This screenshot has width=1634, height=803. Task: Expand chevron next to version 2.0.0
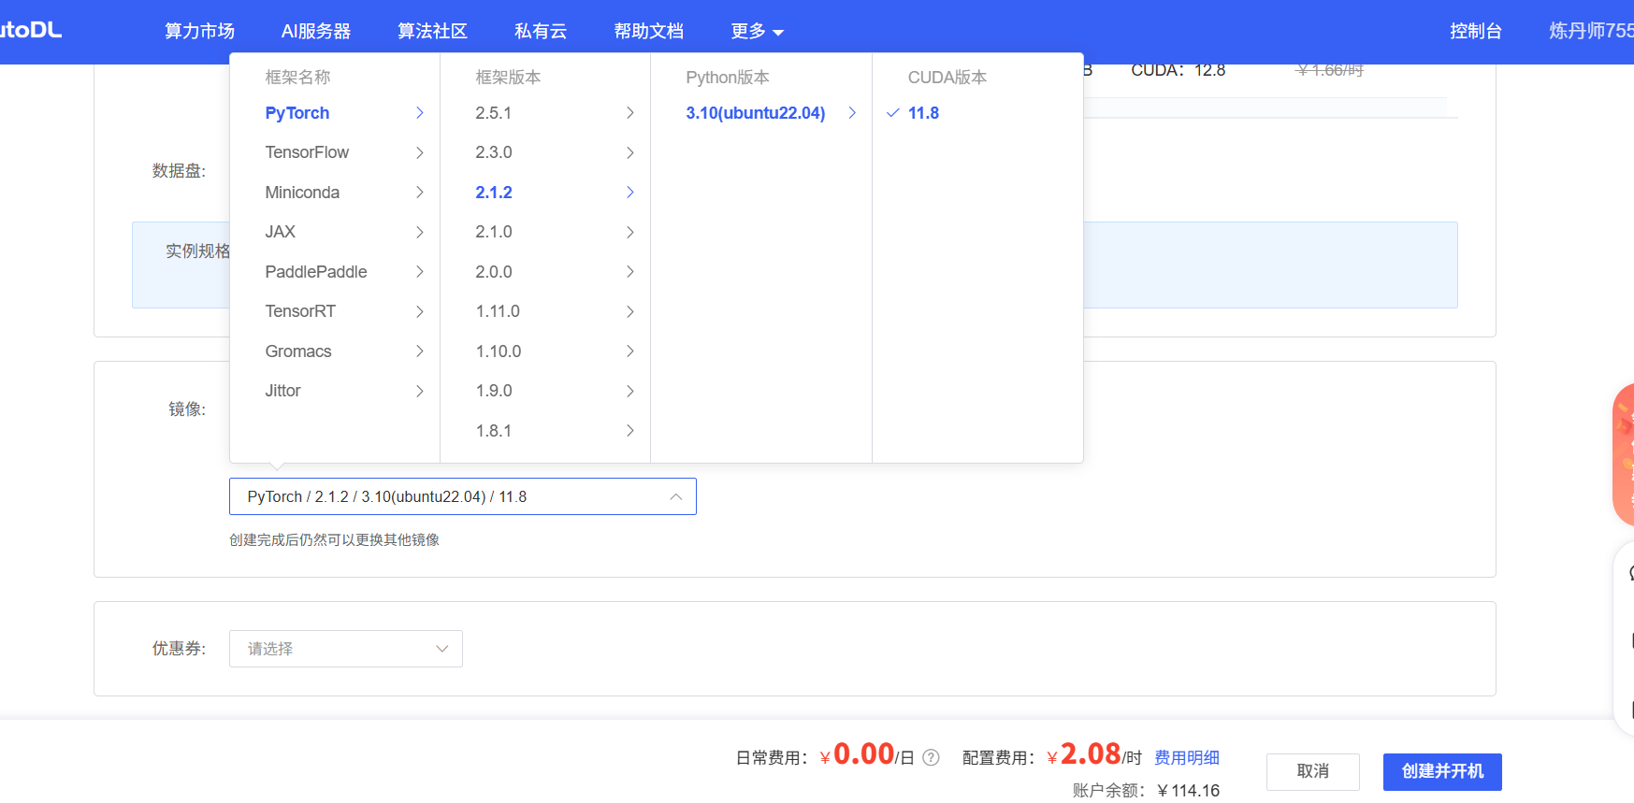click(630, 272)
